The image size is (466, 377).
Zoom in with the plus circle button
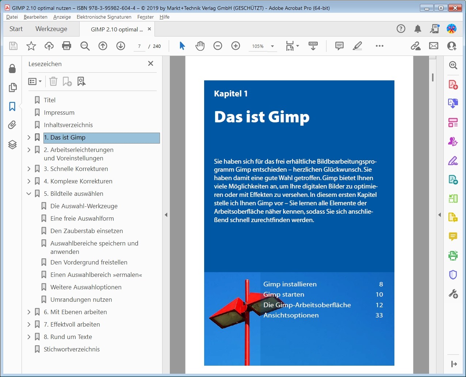point(236,46)
